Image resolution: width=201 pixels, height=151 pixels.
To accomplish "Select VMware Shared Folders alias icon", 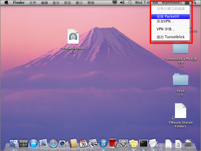I will pyautogui.click(x=180, y=111).
